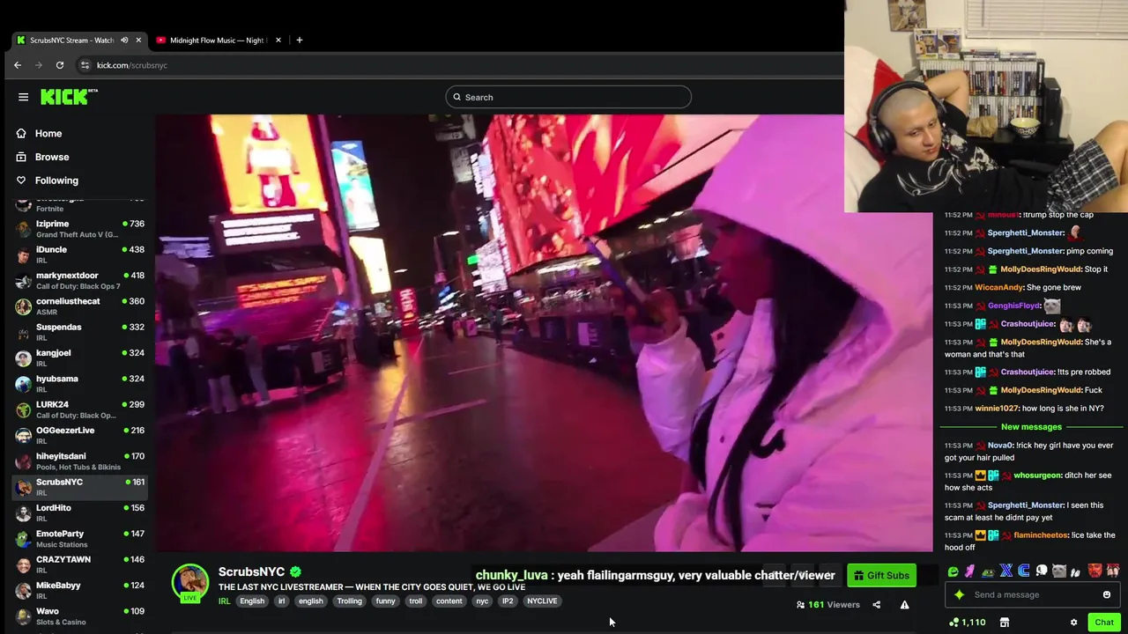Click ScrubsNYC live avatar below video
The width and height of the screenshot is (1128, 634).
coord(189,583)
